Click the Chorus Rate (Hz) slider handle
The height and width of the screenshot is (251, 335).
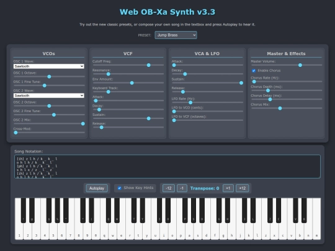pos(254,82)
